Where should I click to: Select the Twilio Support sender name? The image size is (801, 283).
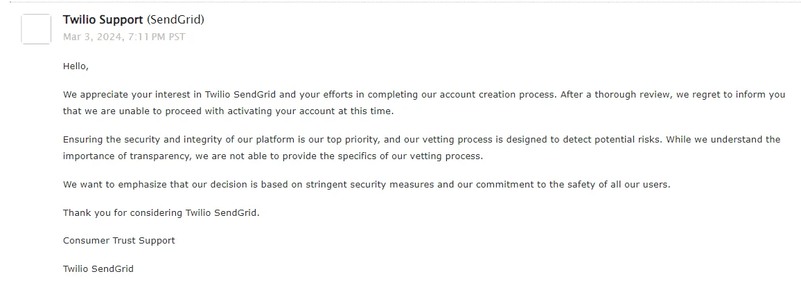(x=103, y=20)
